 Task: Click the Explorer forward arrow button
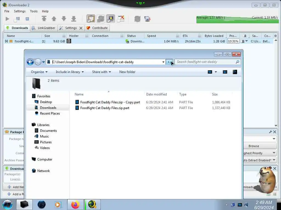[x=38, y=62]
